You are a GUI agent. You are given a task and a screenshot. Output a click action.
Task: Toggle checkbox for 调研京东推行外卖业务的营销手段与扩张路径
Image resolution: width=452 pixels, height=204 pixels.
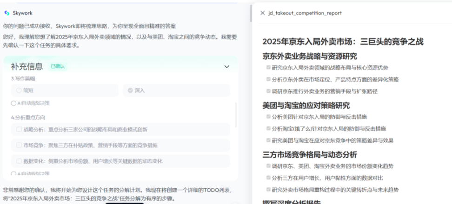pos(268,91)
